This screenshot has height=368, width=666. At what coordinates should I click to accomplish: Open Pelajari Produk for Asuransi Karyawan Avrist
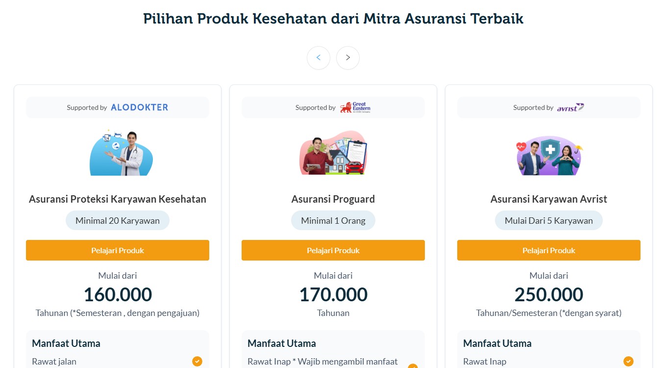coord(548,250)
